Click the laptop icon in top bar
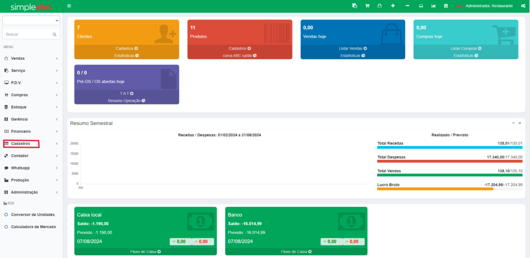530x258 pixels. (x=420, y=6)
